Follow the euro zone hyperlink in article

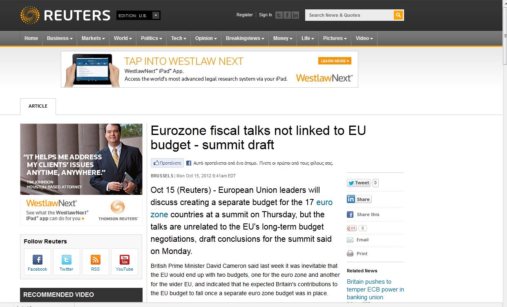coord(324,202)
